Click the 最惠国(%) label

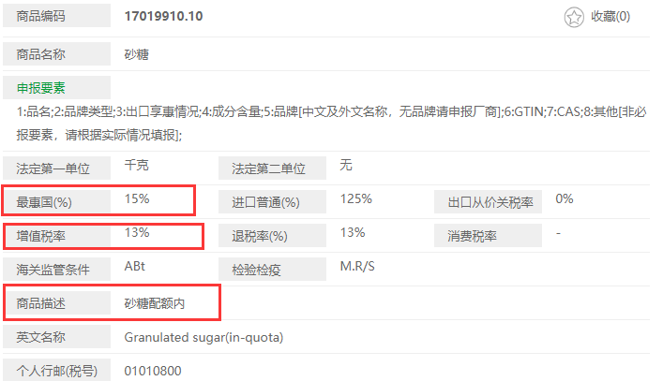[45, 202]
